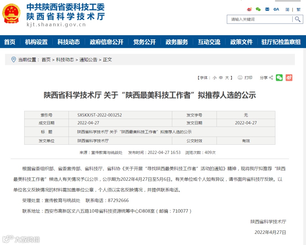The height and width of the screenshot is (245, 306).
Task: Share article via red Weibo button
Action: [x=289, y=78]
